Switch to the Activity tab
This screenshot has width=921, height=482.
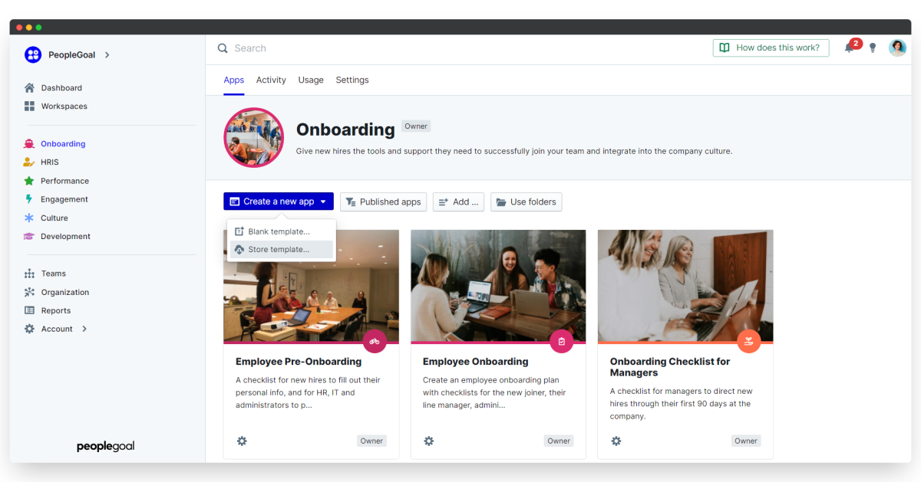271,80
